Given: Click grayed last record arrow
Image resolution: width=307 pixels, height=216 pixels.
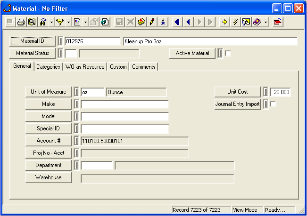Looking at the screenshot, I should click(x=210, y=22).
